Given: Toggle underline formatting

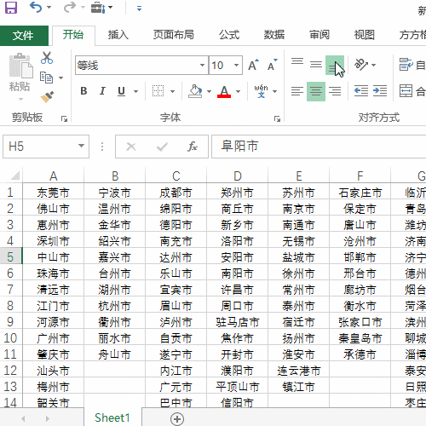Looking at the screenshot, I should click(x=121, y=91).
